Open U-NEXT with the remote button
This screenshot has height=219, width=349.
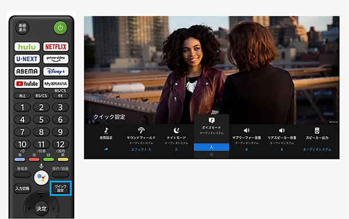[27, 59]
